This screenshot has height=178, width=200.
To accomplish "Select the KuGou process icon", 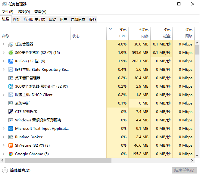I will point(11,61).
